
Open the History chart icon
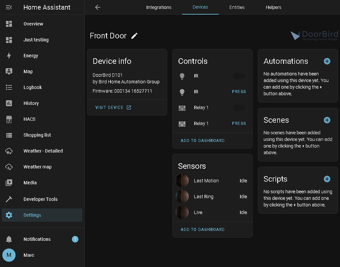click(x=9, y=103)
